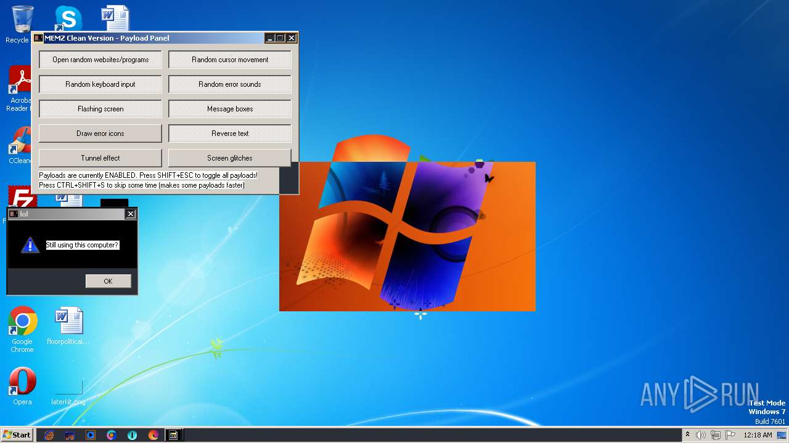Click the lol dialog title bar icon
Viewport: 789px width, 443px height.
[14, 214]
